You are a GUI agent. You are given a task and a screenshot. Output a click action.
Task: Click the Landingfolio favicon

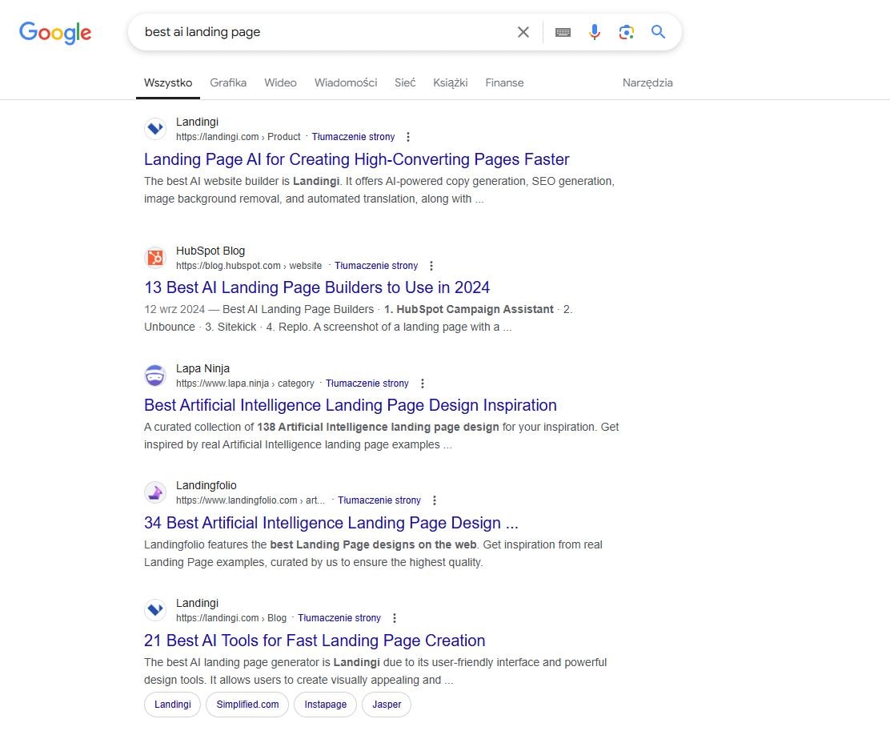pos(155,492)
